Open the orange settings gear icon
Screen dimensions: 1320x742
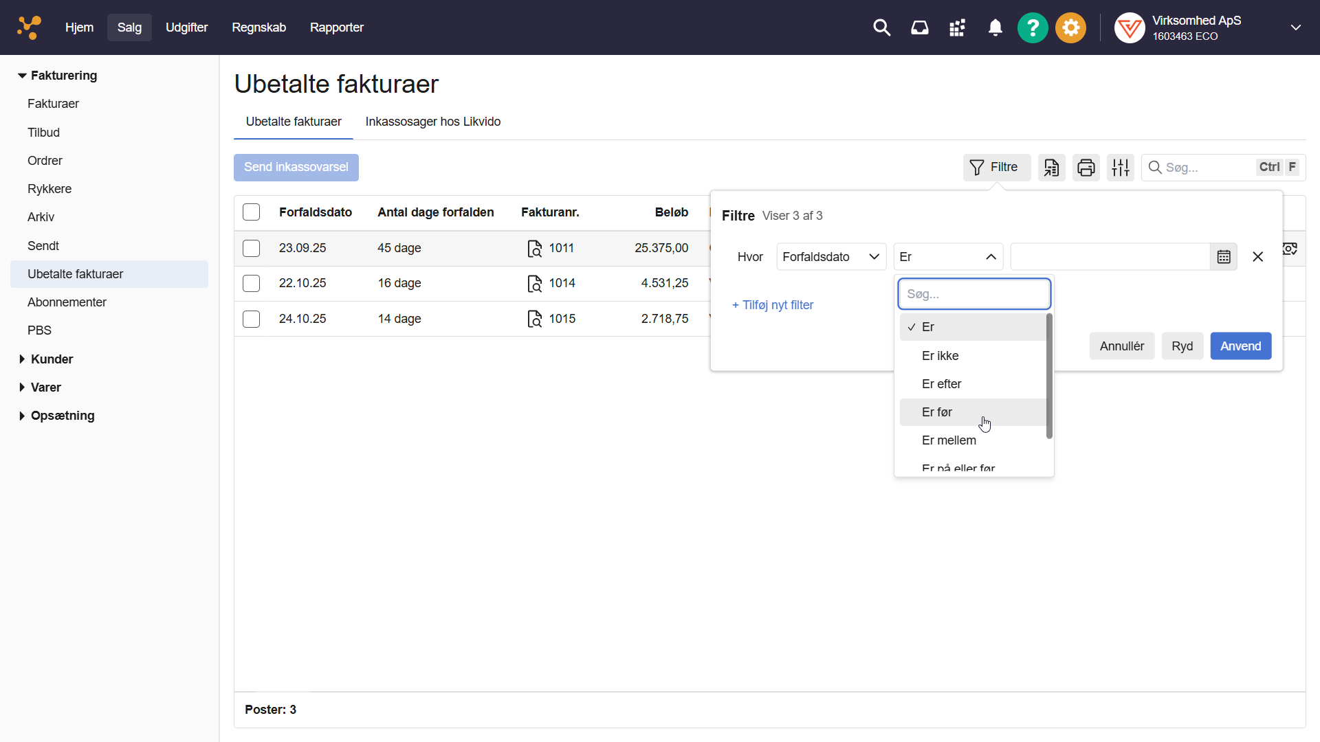[x=1070, y=27]
